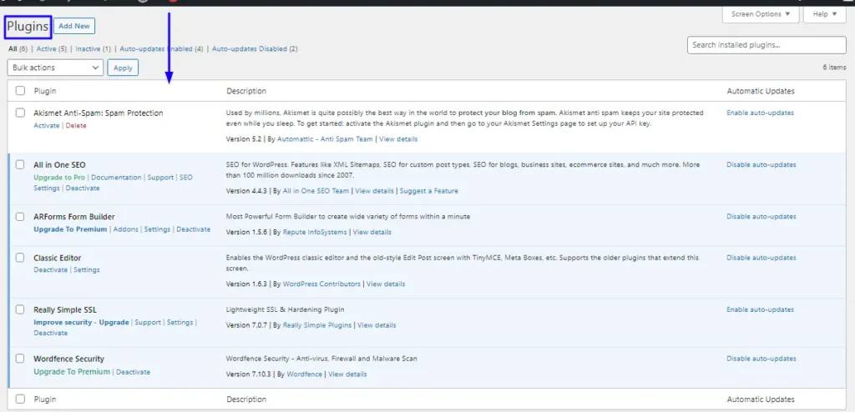Select the Really Simple SSL checkbox
This screenshot has height=412, width=855.
(x=20, y=309)
